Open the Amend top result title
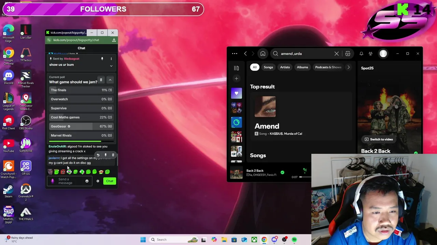This screenshot has width=437, height=245. tap(267, 126)
